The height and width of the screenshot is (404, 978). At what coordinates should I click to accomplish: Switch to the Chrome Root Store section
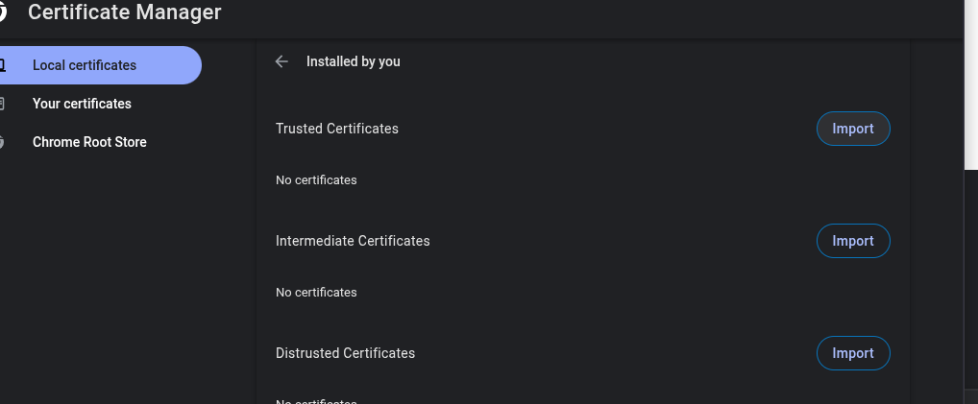point(89,142)
